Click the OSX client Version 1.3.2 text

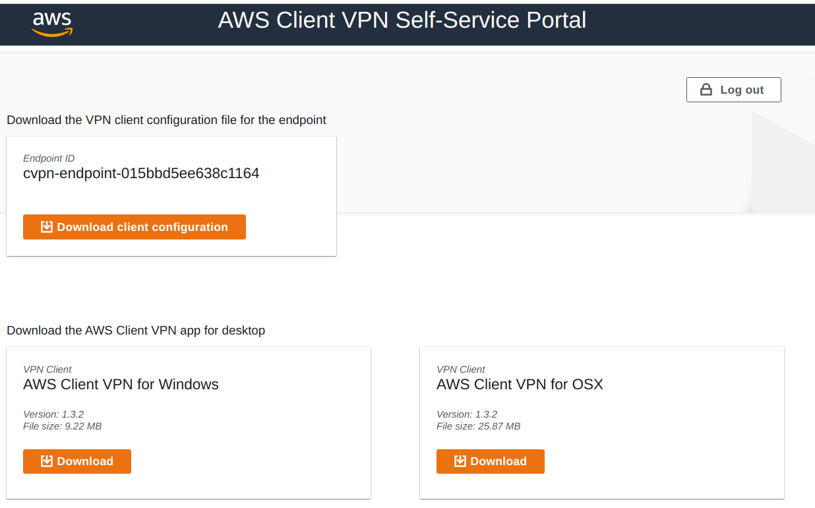467,414
